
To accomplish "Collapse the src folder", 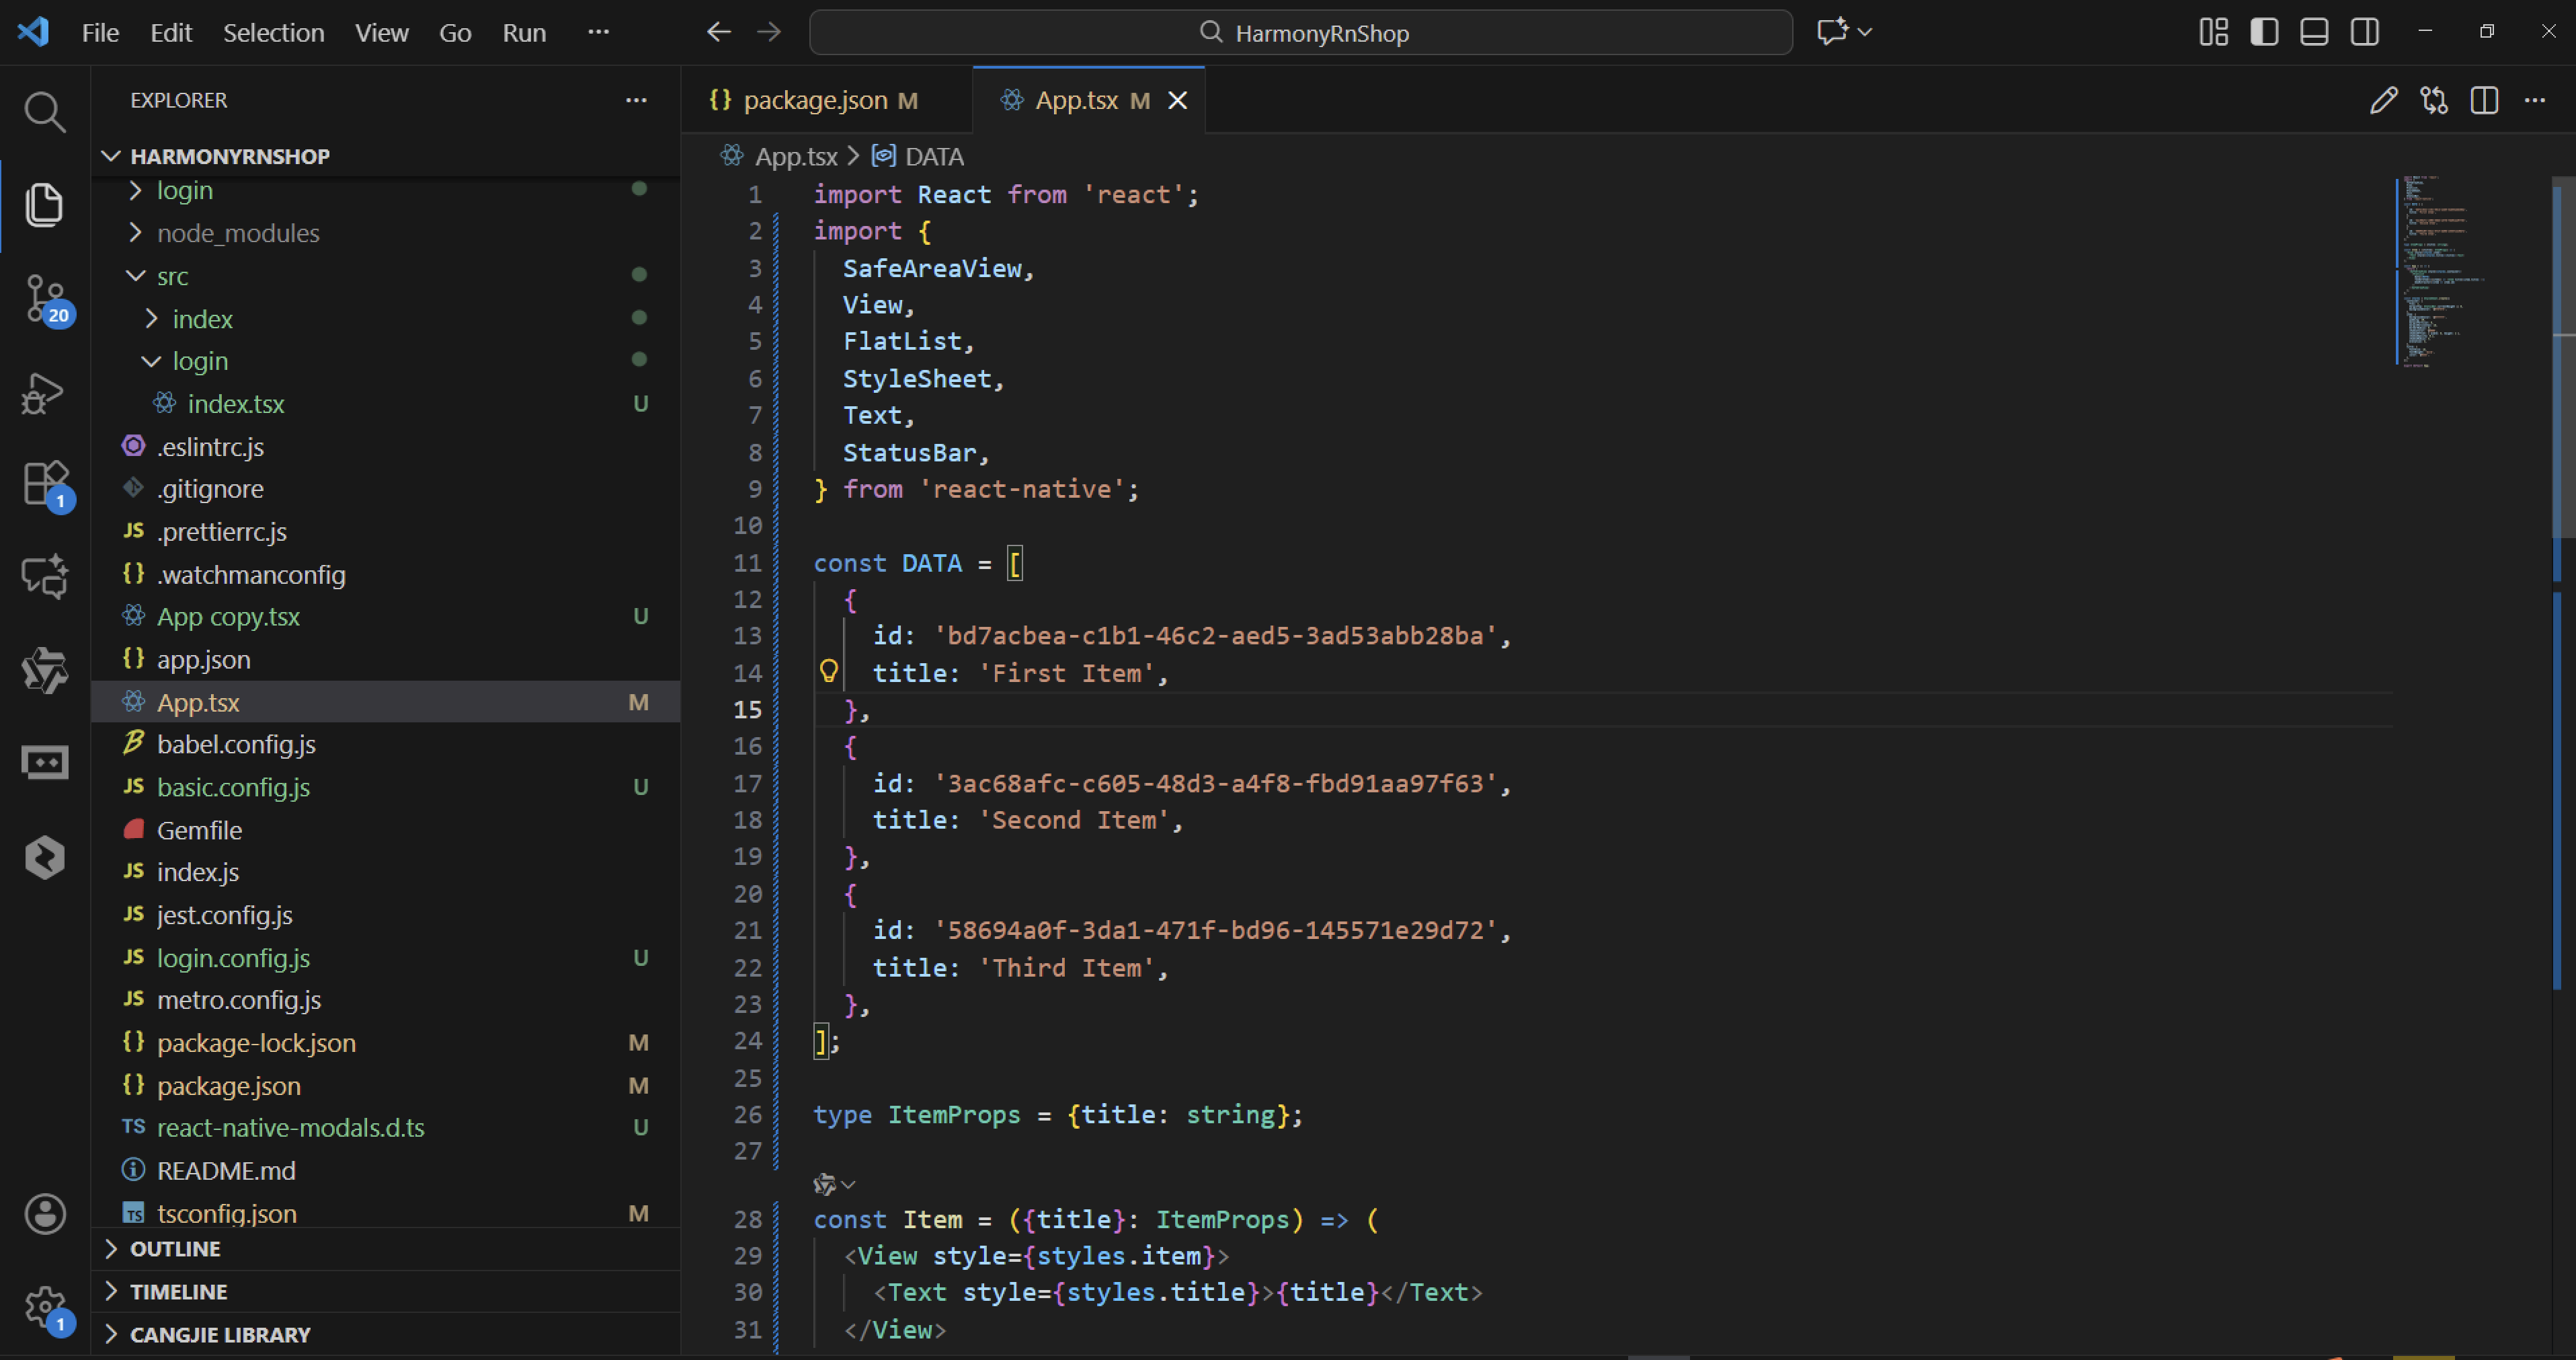I will [172, 276].
